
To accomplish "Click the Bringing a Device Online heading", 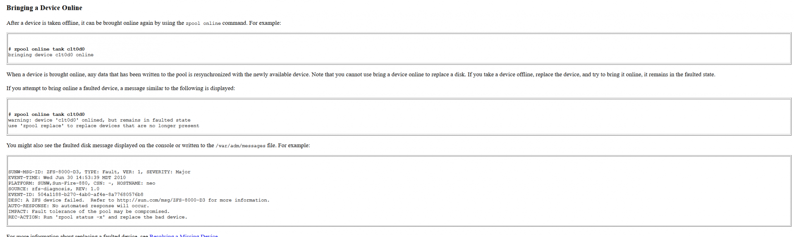I will point(44,8).
